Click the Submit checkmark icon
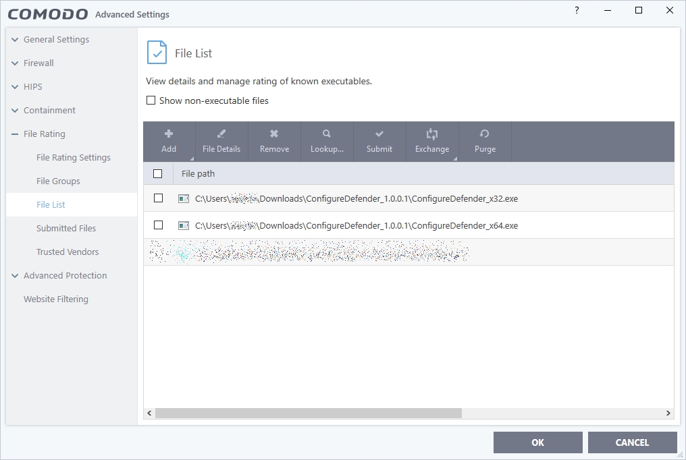 click(x=379, y=134)
